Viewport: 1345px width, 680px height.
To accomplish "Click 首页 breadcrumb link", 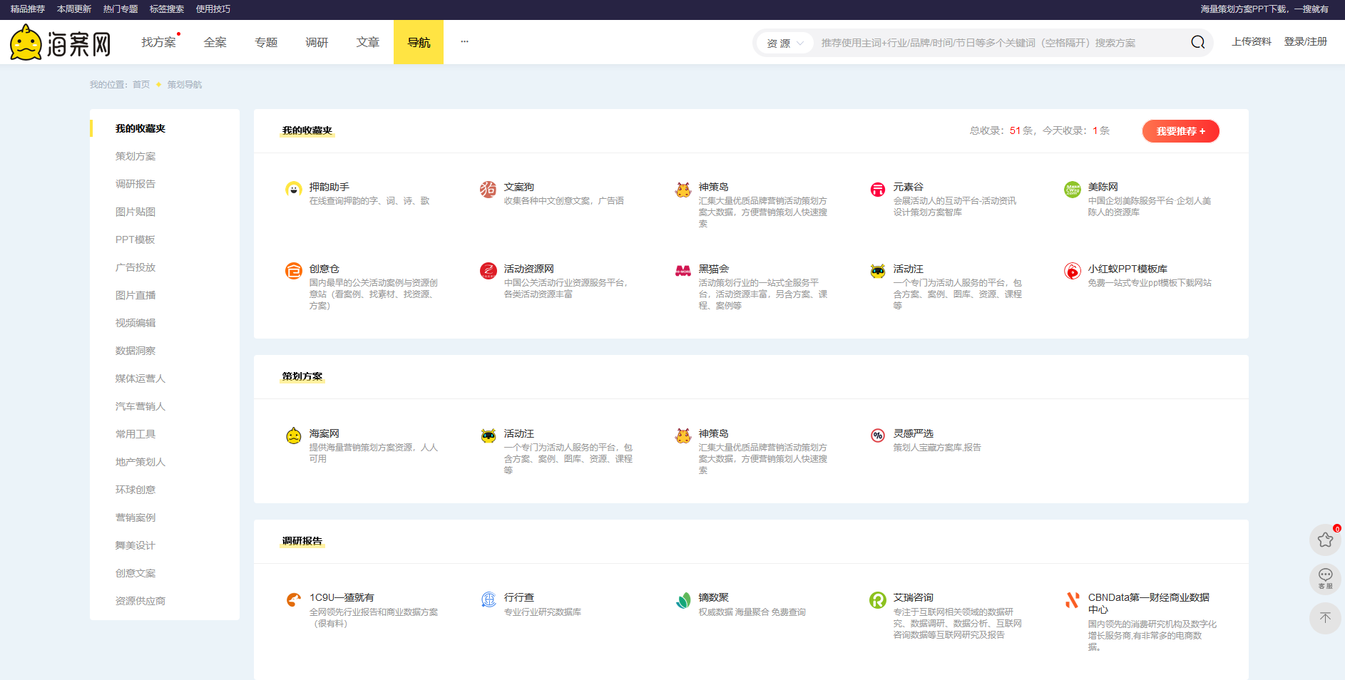I will click(141, 85).
